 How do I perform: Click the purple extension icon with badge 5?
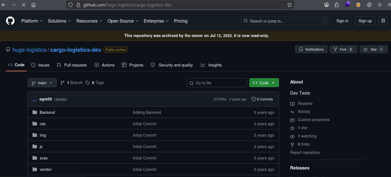347,4
